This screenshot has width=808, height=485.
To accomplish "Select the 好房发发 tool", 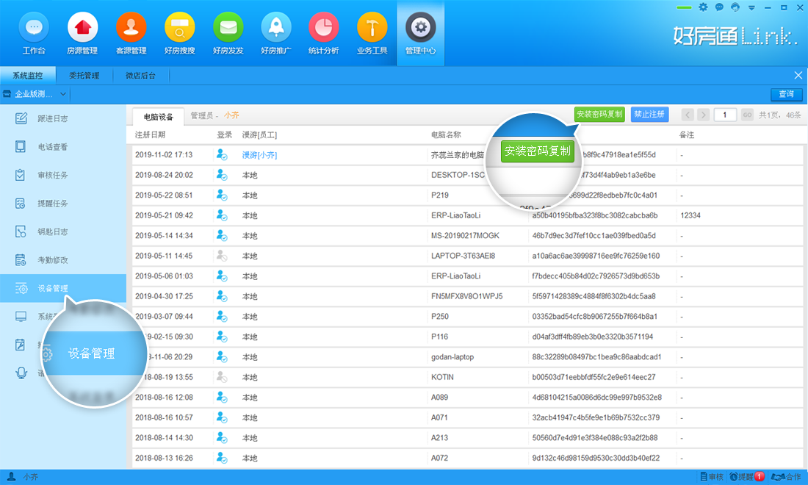I will [x=228, y=33].
